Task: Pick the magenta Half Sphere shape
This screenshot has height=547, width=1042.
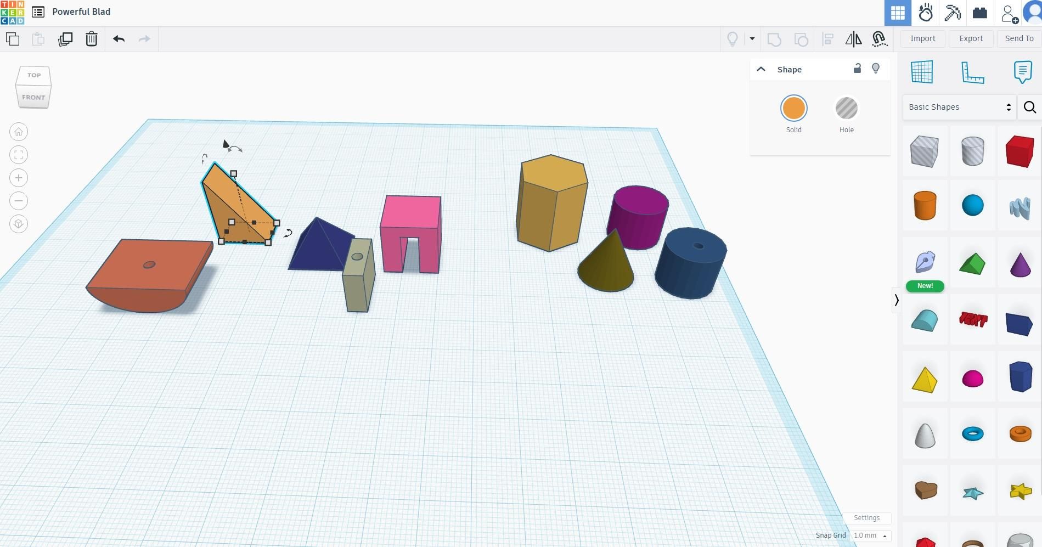Action: 973,379
